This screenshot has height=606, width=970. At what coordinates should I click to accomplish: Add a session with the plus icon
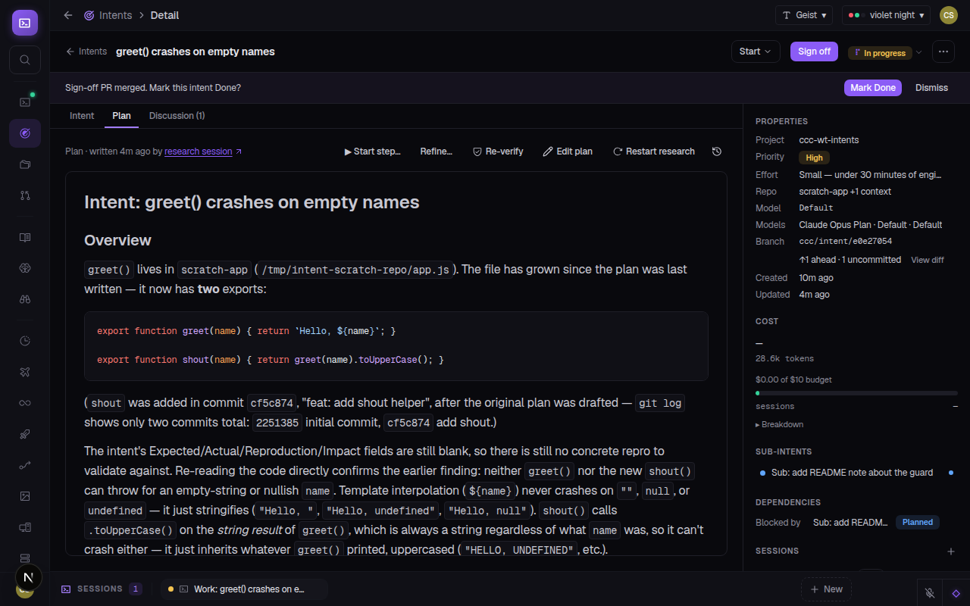[951, 551]
